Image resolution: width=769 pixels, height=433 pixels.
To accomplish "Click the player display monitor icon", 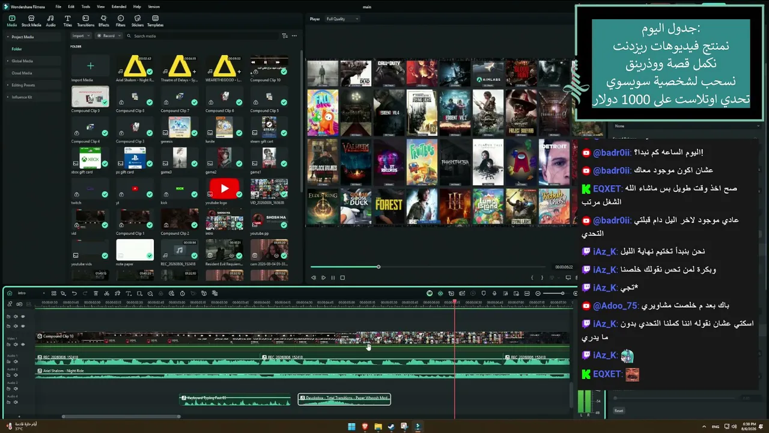I will coord(568,278).
